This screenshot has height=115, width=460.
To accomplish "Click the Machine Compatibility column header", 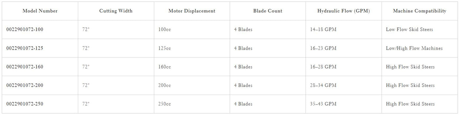I will 420,11.
